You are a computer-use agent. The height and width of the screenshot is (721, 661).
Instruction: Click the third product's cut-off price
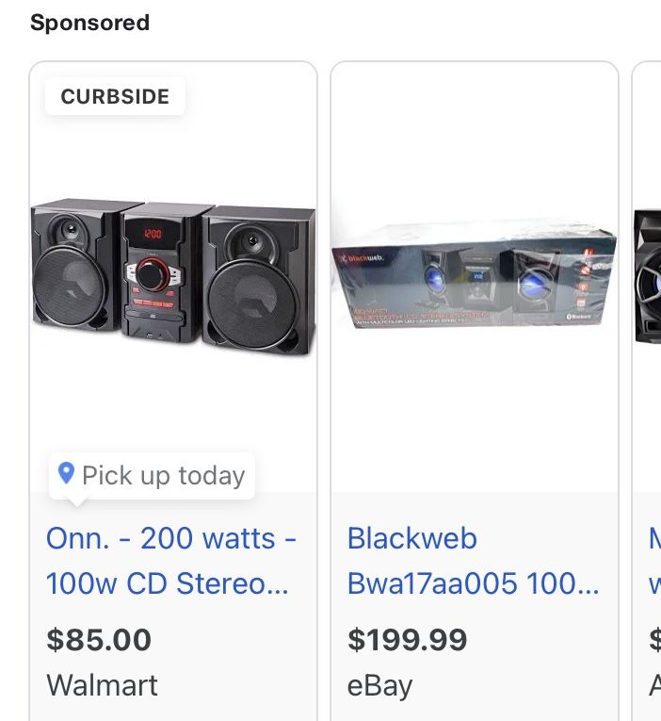(x=655, y=640)
